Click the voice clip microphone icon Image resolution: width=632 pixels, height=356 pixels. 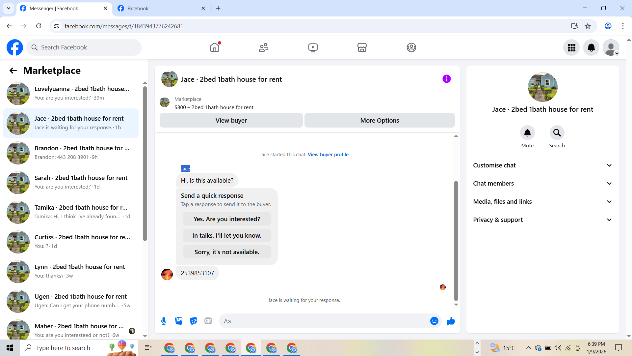(x=164, y=321)
